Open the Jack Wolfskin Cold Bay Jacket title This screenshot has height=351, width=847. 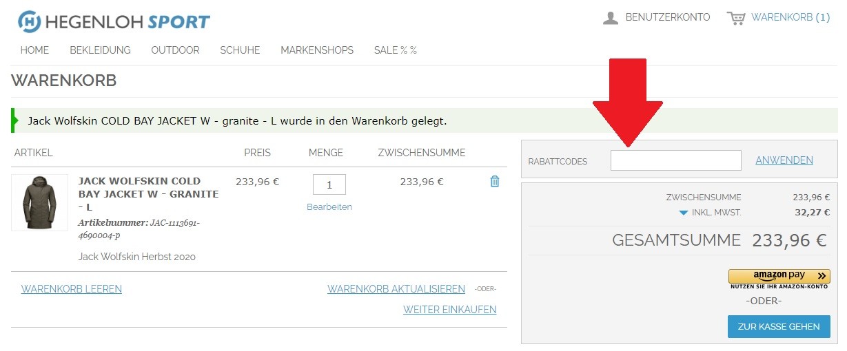point(149,194)
